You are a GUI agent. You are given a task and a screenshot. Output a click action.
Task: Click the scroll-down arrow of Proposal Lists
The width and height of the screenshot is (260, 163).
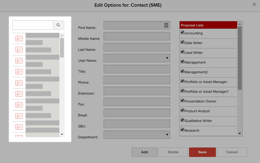[x=240, y=134]
